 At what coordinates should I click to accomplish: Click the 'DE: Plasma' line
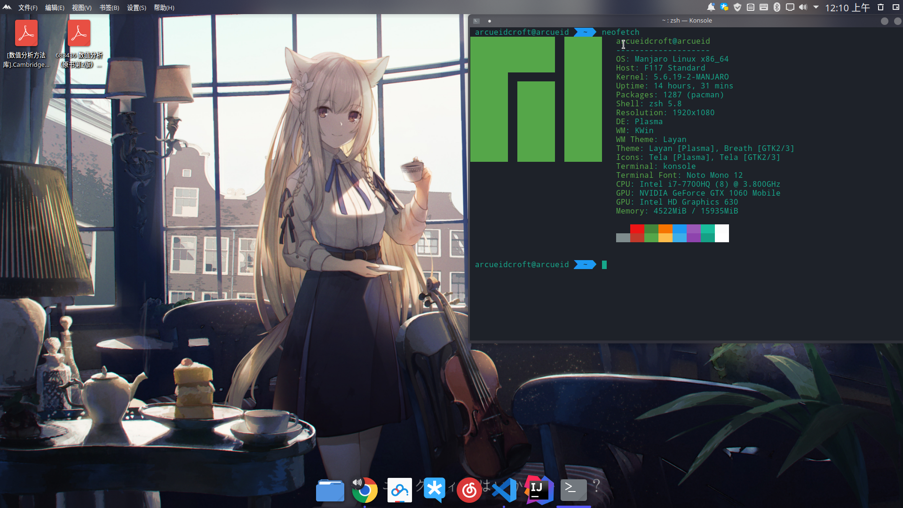[x=639, y=121]
